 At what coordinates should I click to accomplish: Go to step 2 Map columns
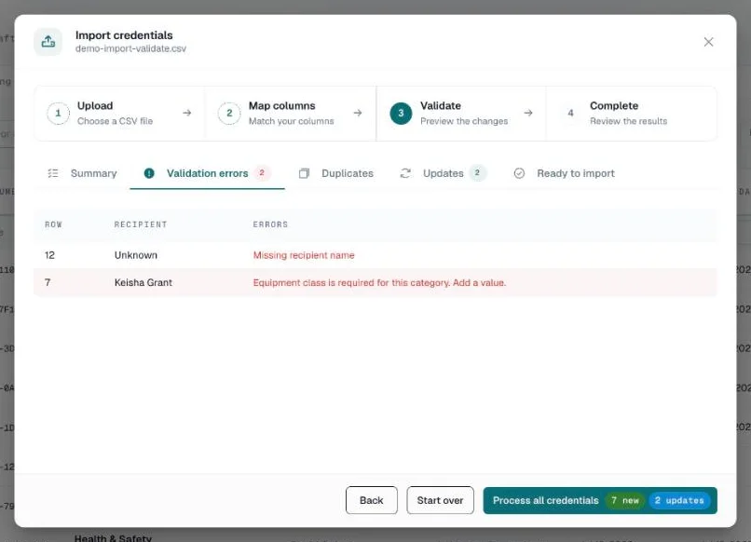[x=291, y=113]
